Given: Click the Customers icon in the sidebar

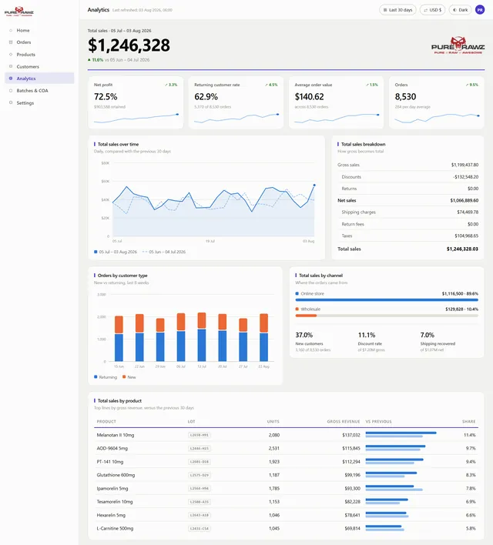Looking at the screenshot, I should click(x=11, y=66).
